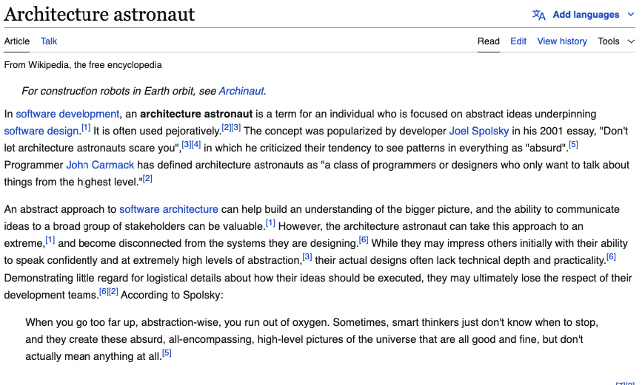Click the quote line starting 'When you go too far up'

click(312, 322)
